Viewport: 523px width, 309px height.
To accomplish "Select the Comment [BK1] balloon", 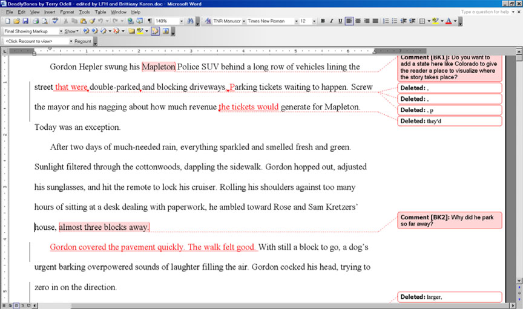I will [x=450, y=68].
